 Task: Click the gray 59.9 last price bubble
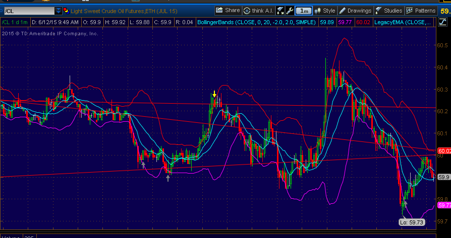click(443, 177)
